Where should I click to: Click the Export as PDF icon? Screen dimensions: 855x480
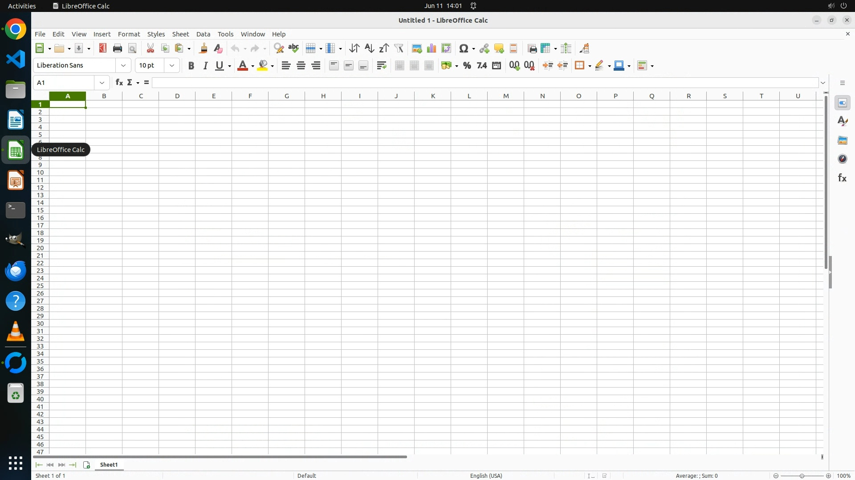103,48
